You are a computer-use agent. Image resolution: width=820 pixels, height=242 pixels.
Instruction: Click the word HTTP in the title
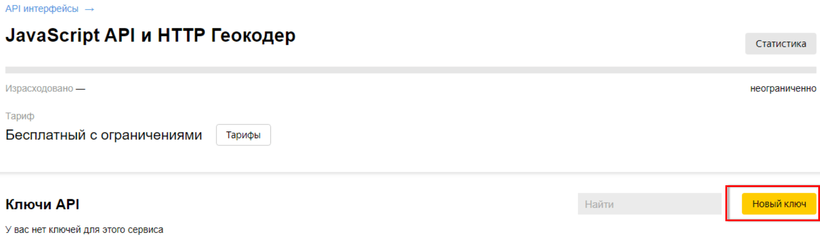point(181,35)
